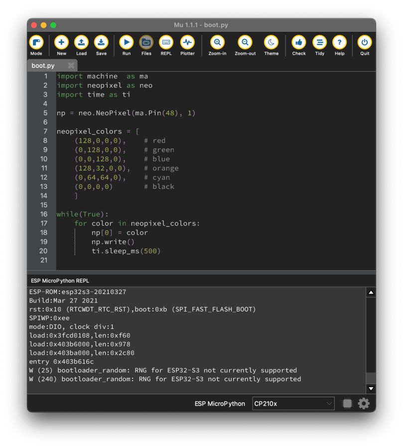The height and width of the screenshot is (448, 403).
Task: Click the 'np.write()' line
Action: (113, 242)
